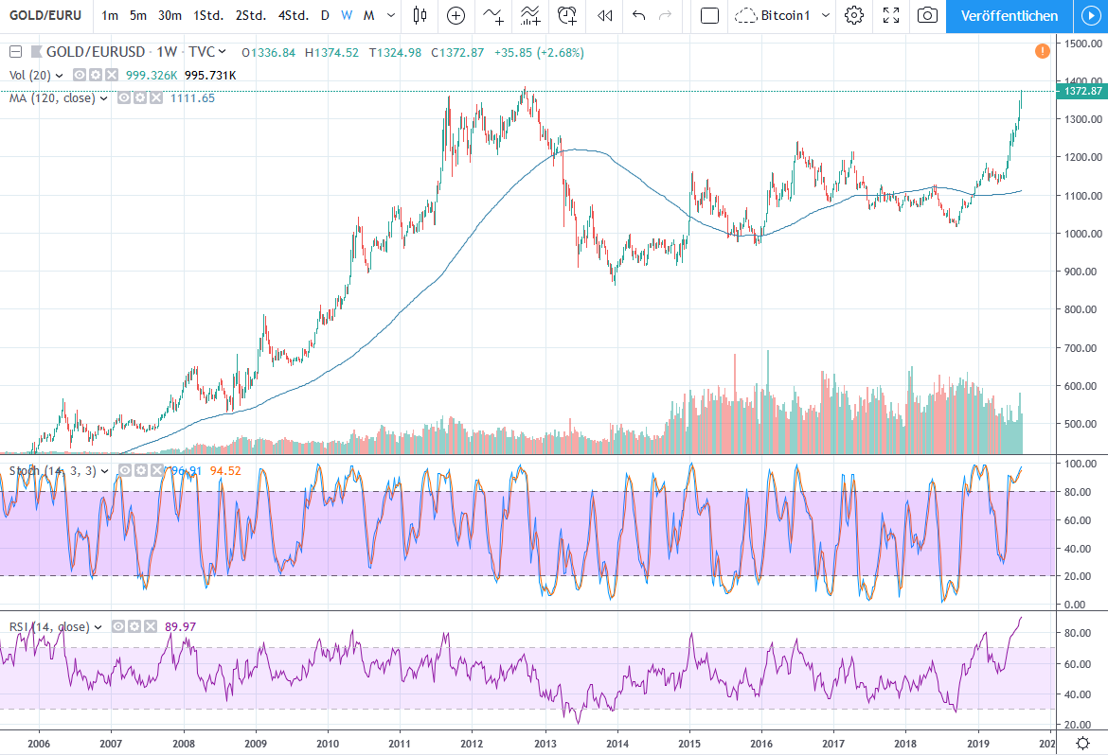Select the chart layout square icon
This screenshot has width=1108, height=755.
click(x=709, y=15)
